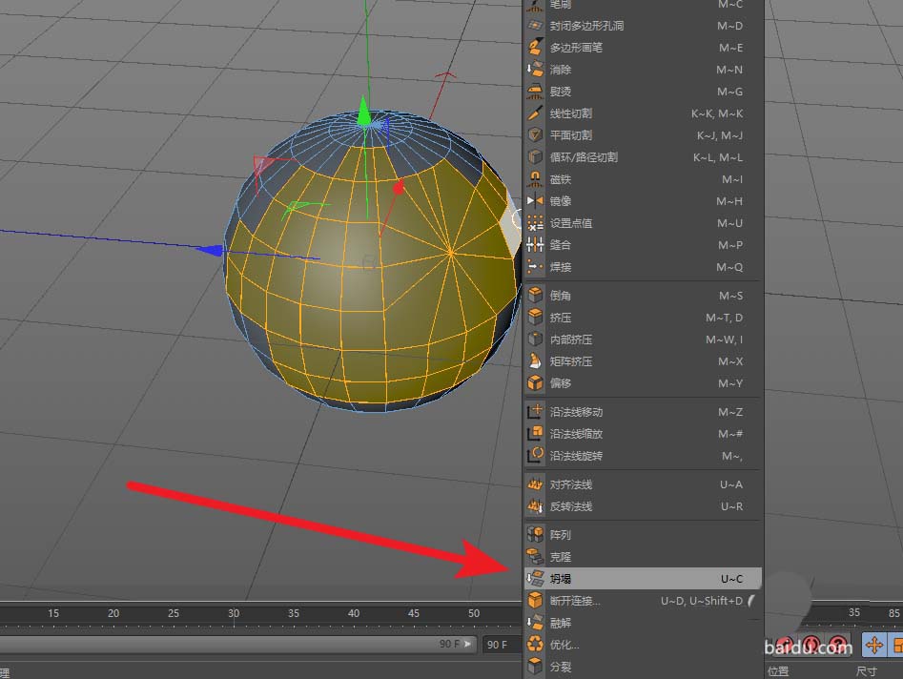Click frame 30 on the timeline ruler
Image resolution: width=903 pixels, height=679 pixels.
[x=234, y=615]
